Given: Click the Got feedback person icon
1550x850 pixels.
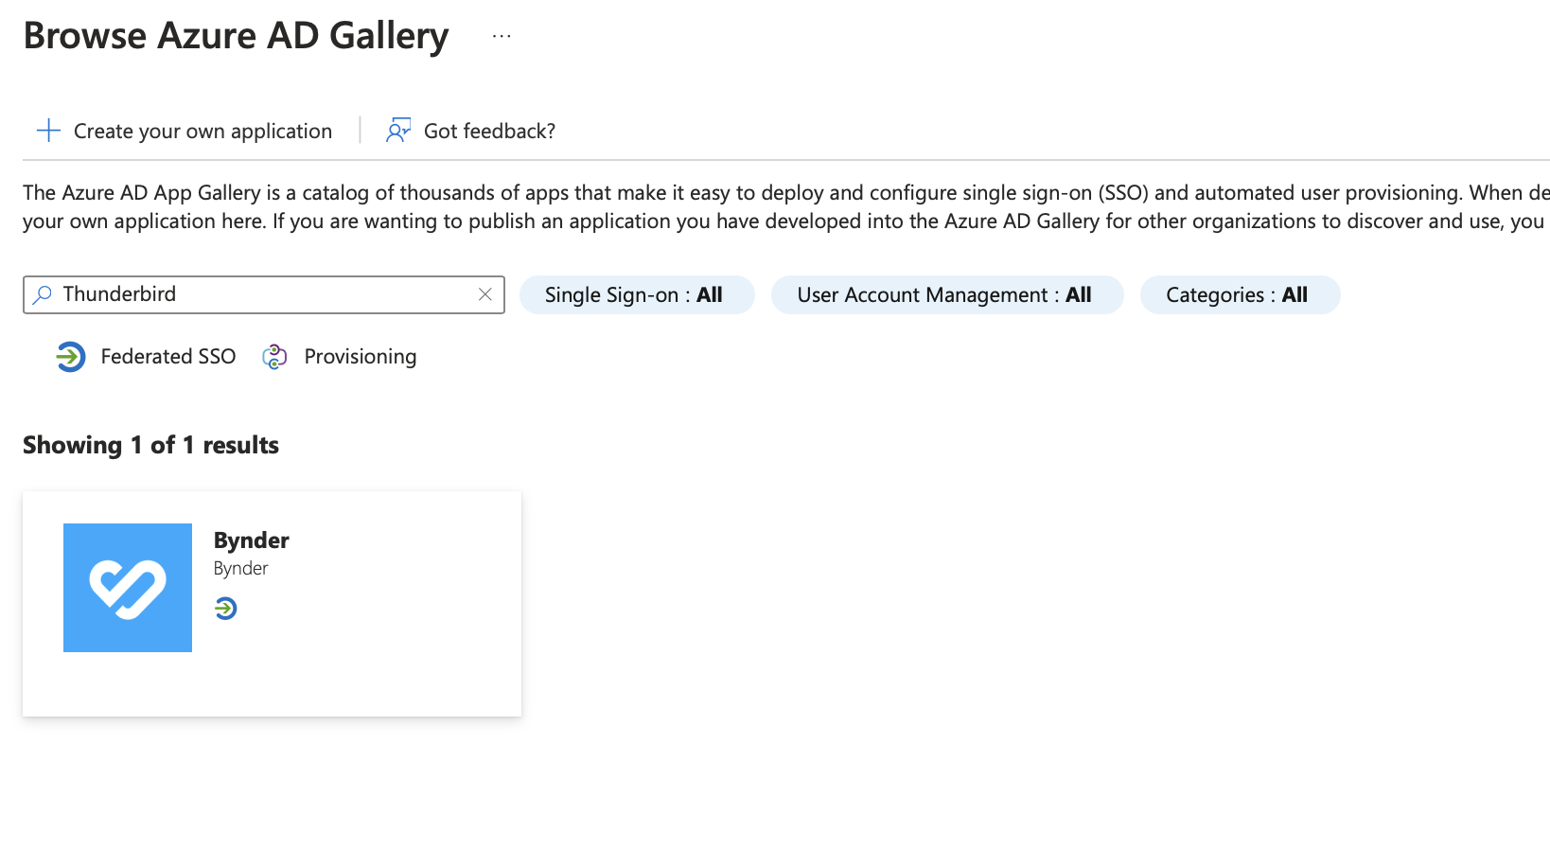Looking at the screenshot, I should (x=398, y=131).
